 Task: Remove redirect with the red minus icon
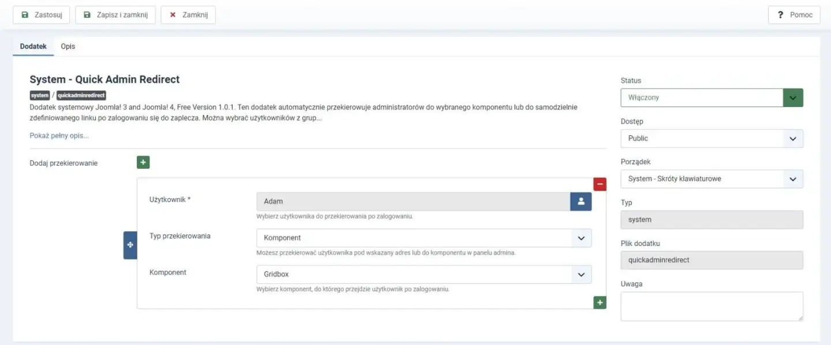point(600,184)
